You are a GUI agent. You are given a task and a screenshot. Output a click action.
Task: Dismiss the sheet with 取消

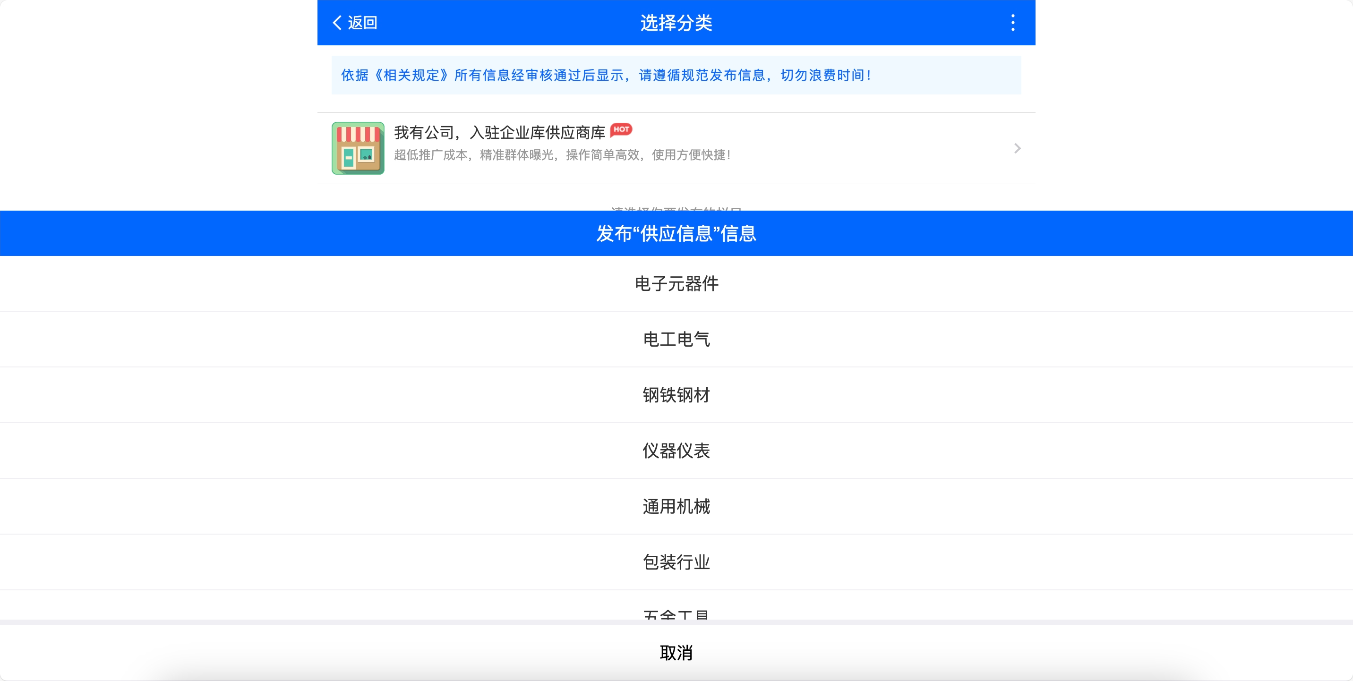(x=676, y=653)
